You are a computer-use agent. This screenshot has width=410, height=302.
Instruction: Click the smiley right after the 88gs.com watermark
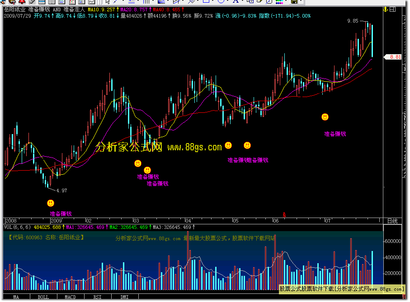228,145
